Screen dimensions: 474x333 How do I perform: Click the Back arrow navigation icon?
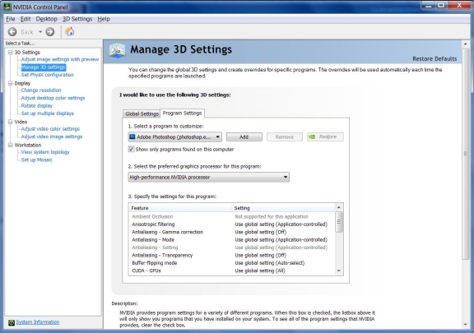coord(12,32)
